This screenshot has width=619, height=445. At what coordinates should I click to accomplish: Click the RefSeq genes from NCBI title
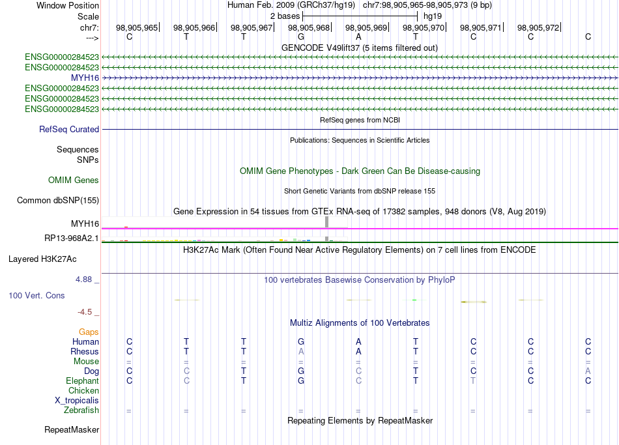click(x=360, y=120)
